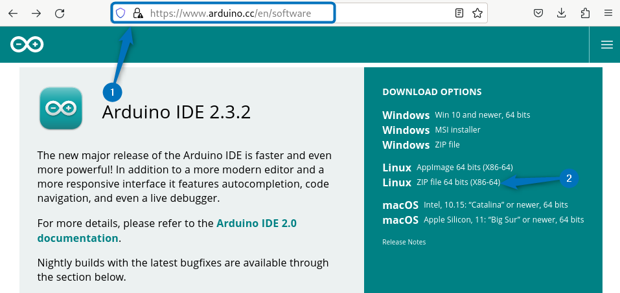The image size is (620, 293).
Task: Download Windows Win 10 and newer 64 bits
Action: (456, 115)
